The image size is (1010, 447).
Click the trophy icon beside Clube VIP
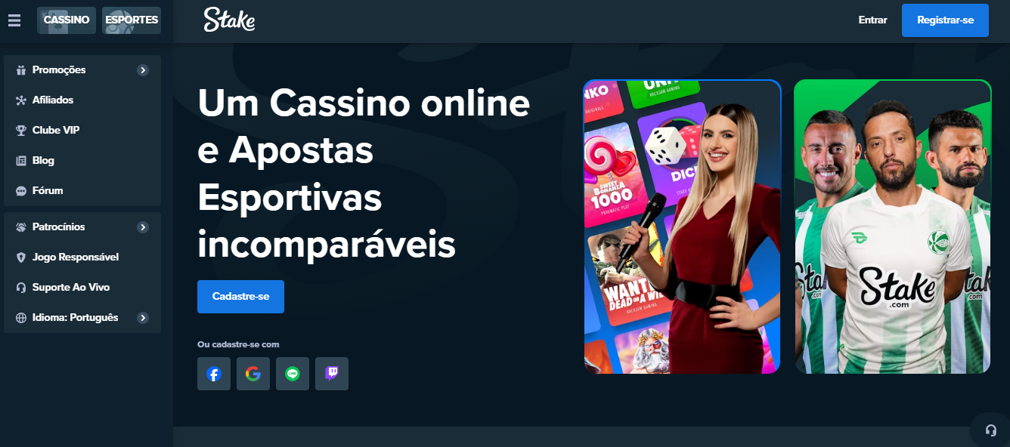pos(21,131)
